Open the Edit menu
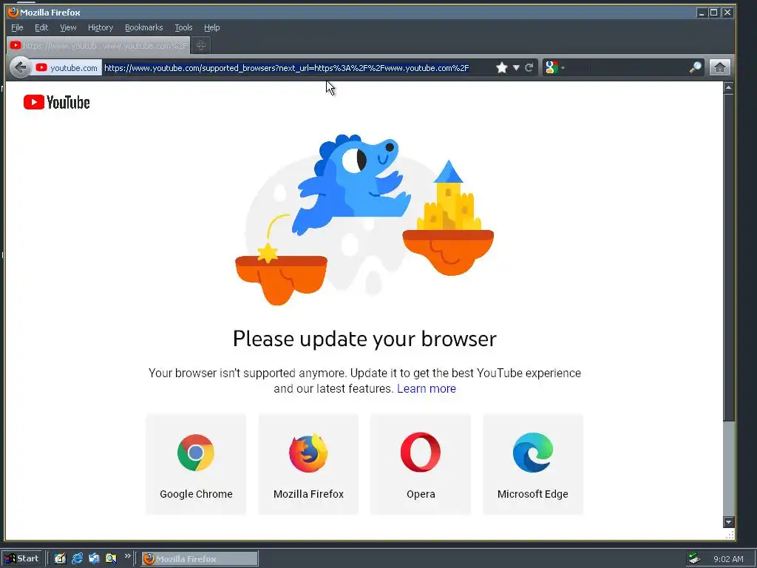Screen dimensions: 757x568 coord(41,27)
